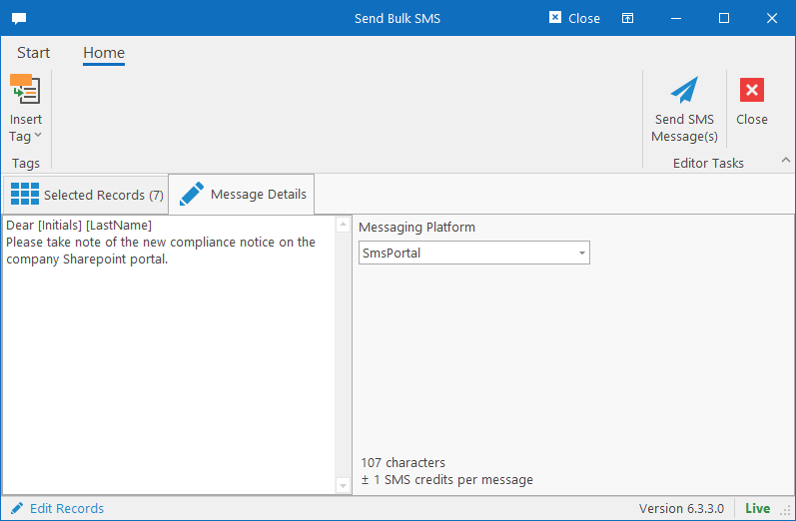Click the 'Version 6.3.3.0' status text

click(x=681, y=508)
